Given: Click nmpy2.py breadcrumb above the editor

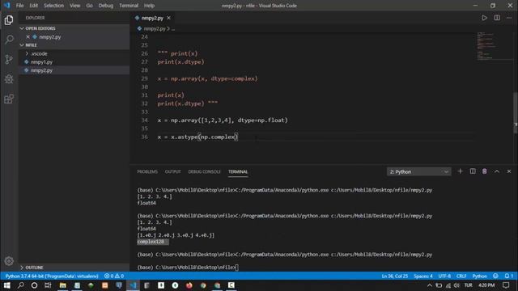Looking at the screenshot, I should tap(155, 29).
